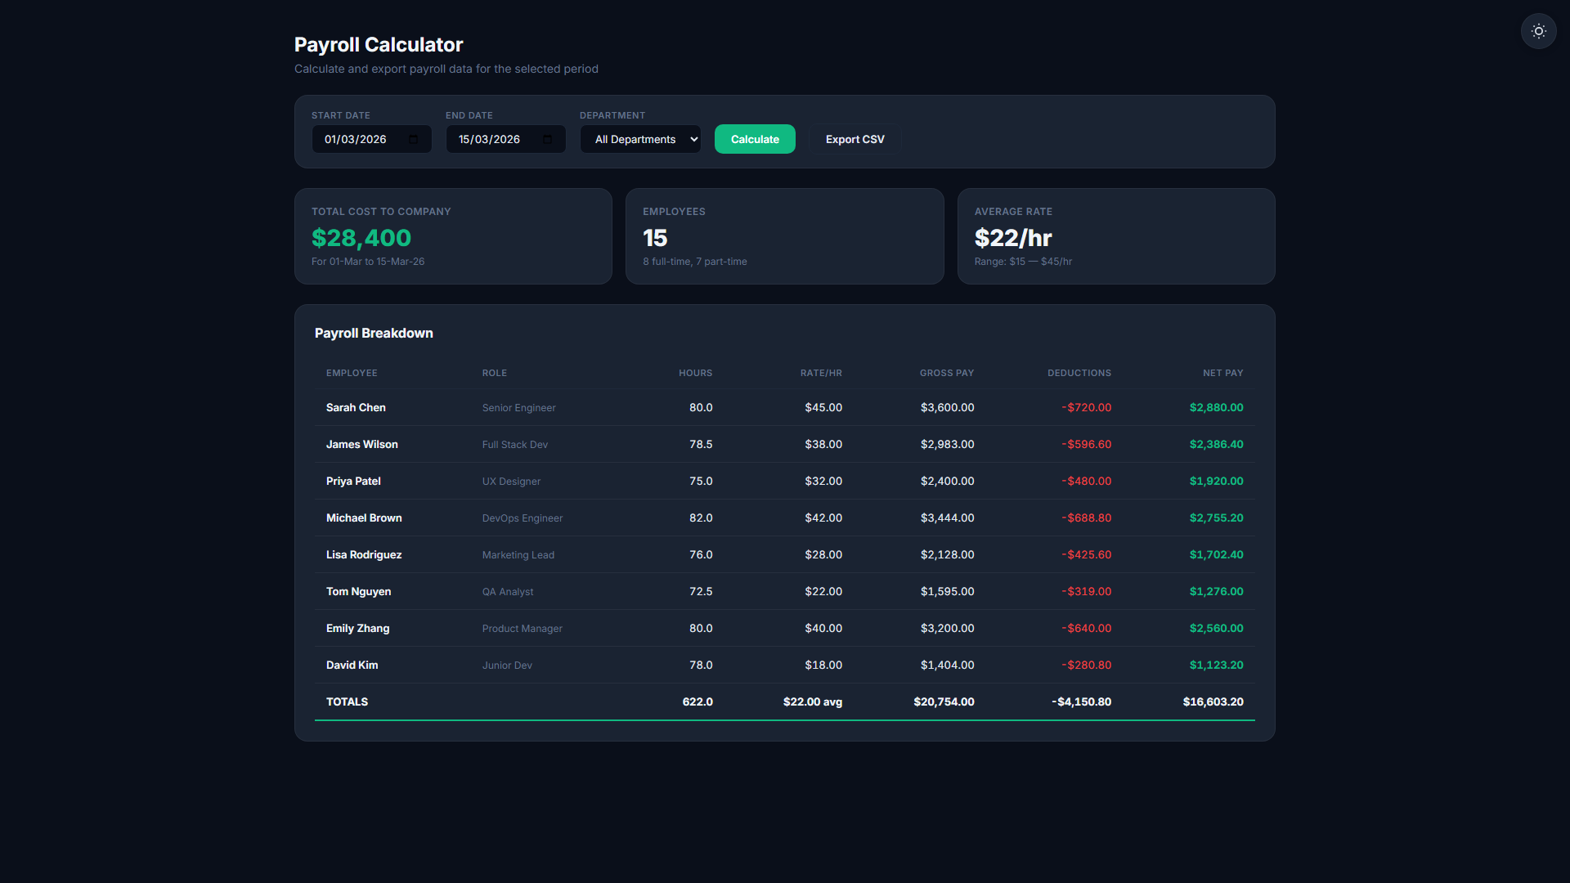
Task: Click the $22/hr average rate value
Action: pos(1013,238)
